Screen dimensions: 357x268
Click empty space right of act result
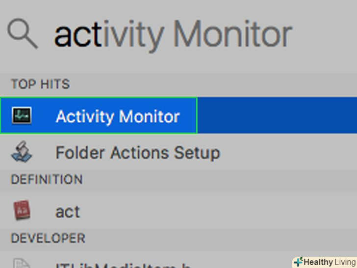tap(221, 212)
